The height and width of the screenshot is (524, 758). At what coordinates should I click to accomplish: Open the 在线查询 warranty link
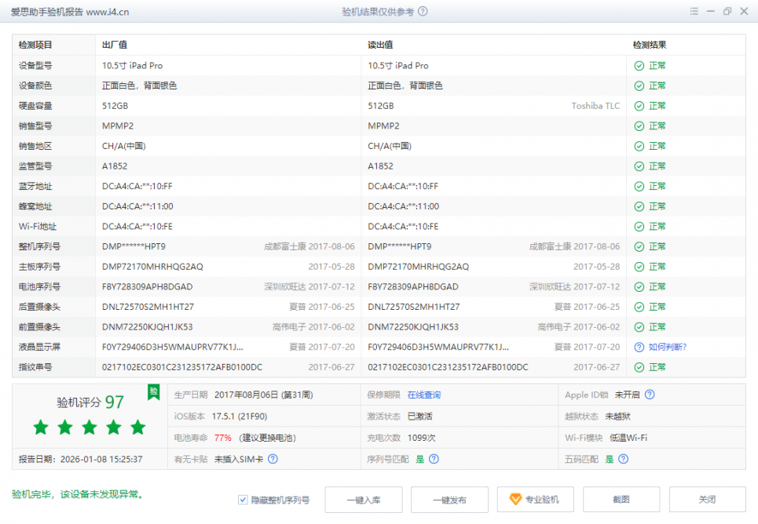423,395
